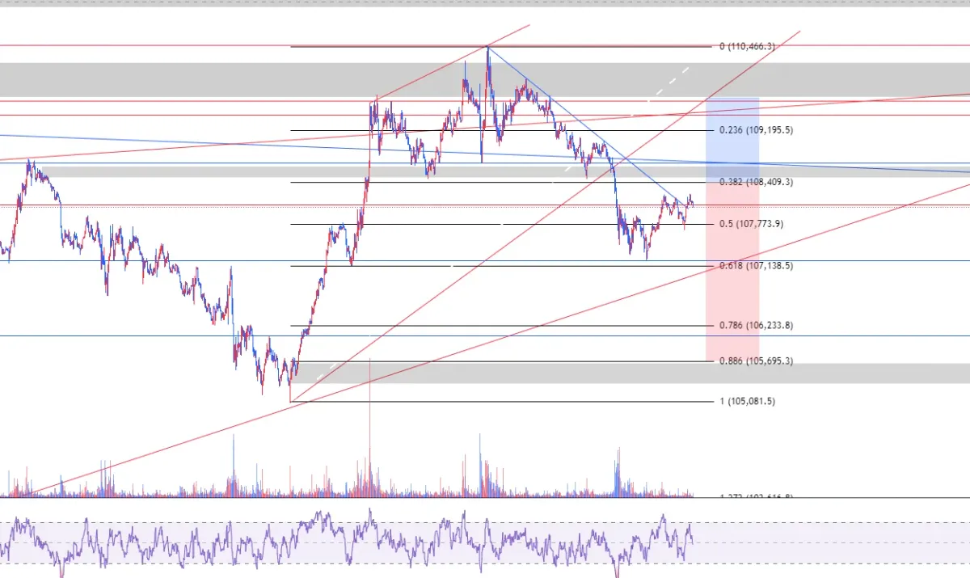970x578 pixels.
Task: Click the white dashed line inside the upper gray zone
Action: point(669,82)
